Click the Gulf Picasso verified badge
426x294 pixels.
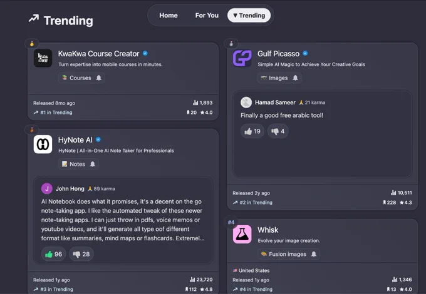tap(305, 53)
